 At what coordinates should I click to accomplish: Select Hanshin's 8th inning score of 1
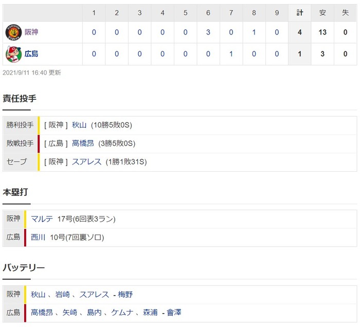tap(254, 32)
